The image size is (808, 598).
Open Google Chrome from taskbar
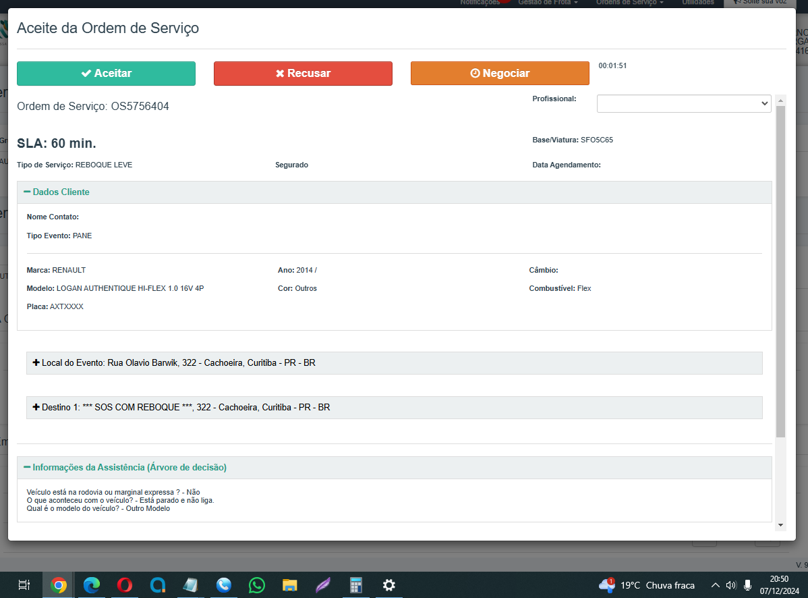[x=58, y=585]
